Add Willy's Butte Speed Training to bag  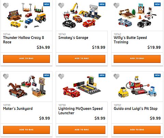pos(137,59)
